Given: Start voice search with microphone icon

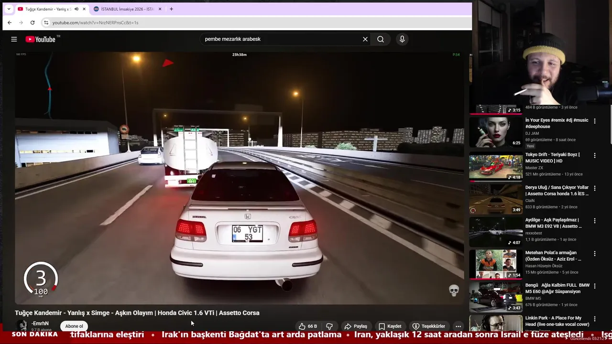Looking at the screenshot, I should click(402, 39).
